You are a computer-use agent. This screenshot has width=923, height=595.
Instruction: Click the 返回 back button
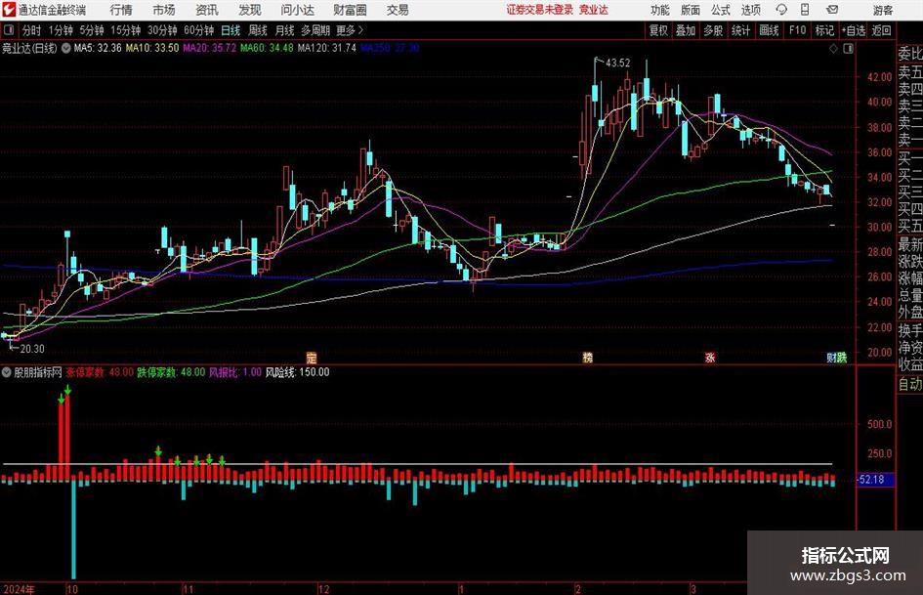(x=881, y=30)
